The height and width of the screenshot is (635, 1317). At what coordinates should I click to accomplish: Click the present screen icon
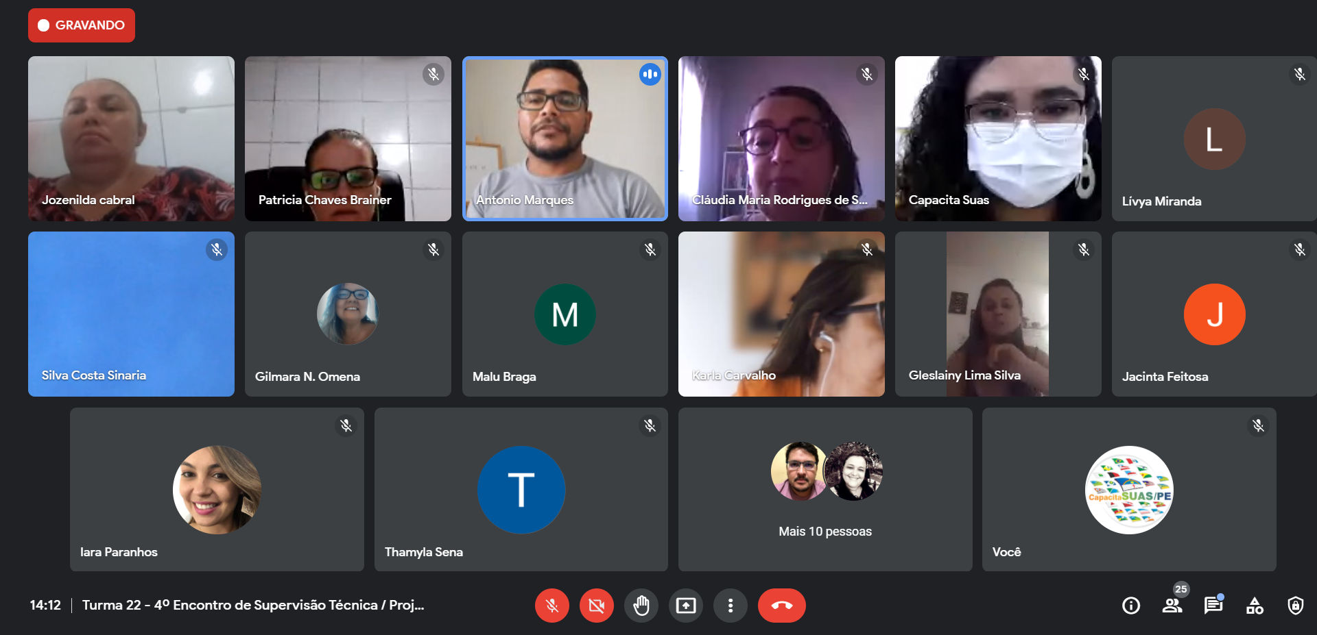(x=686, y=606)
